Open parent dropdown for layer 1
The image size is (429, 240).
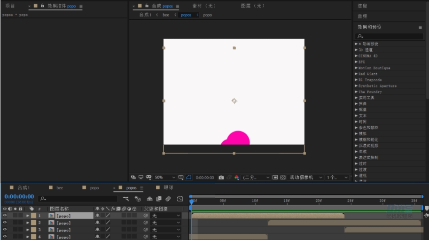click(x=165, y=216)
